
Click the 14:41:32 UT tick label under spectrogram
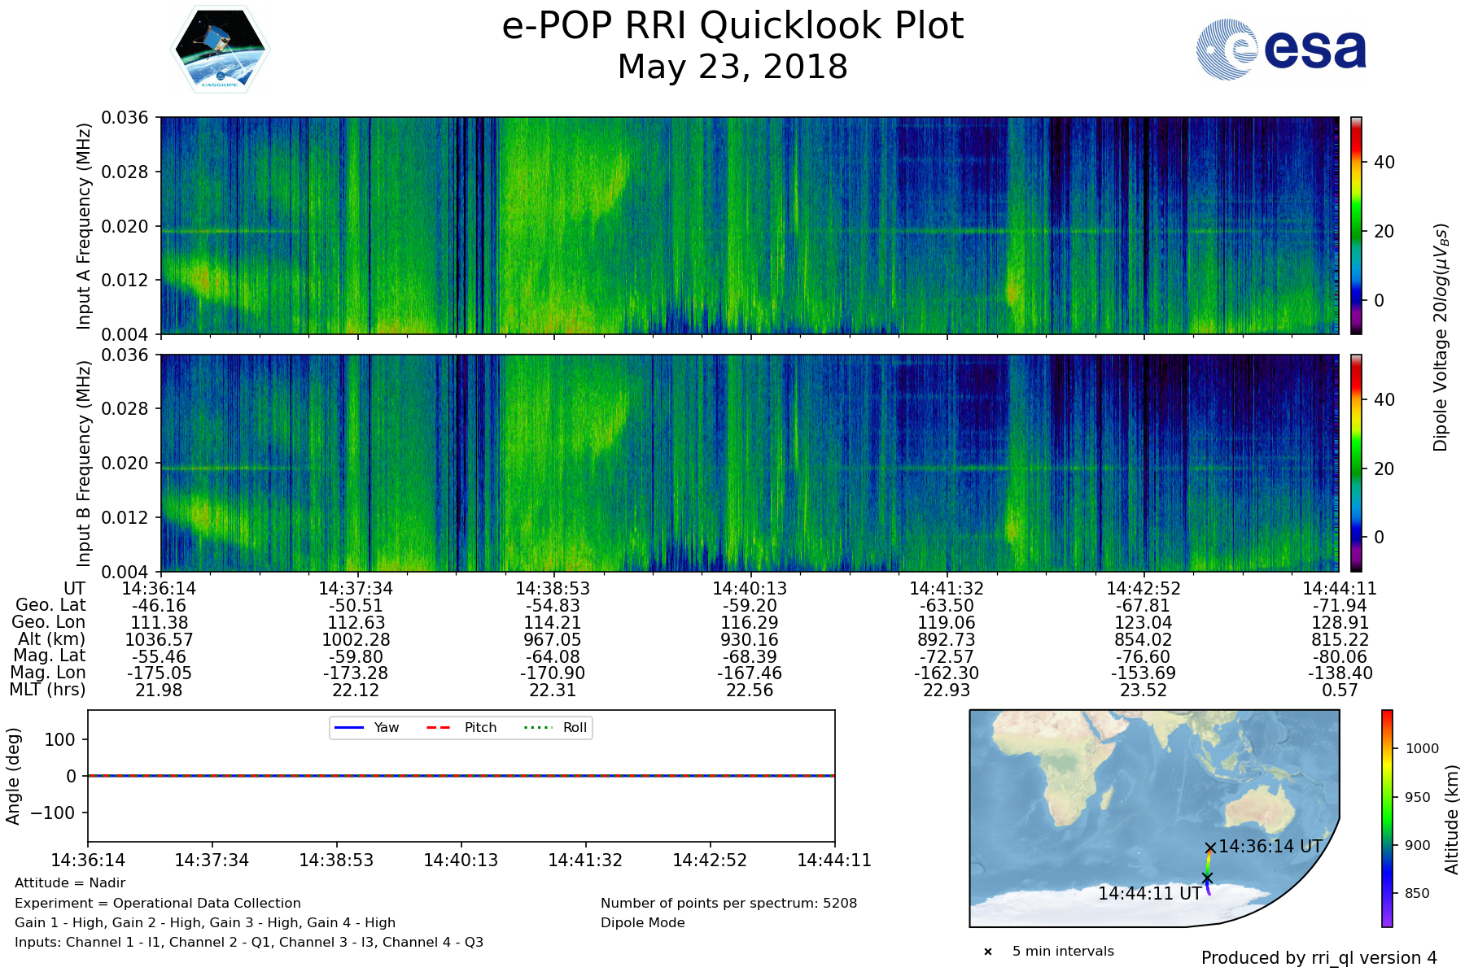(947, 588)
